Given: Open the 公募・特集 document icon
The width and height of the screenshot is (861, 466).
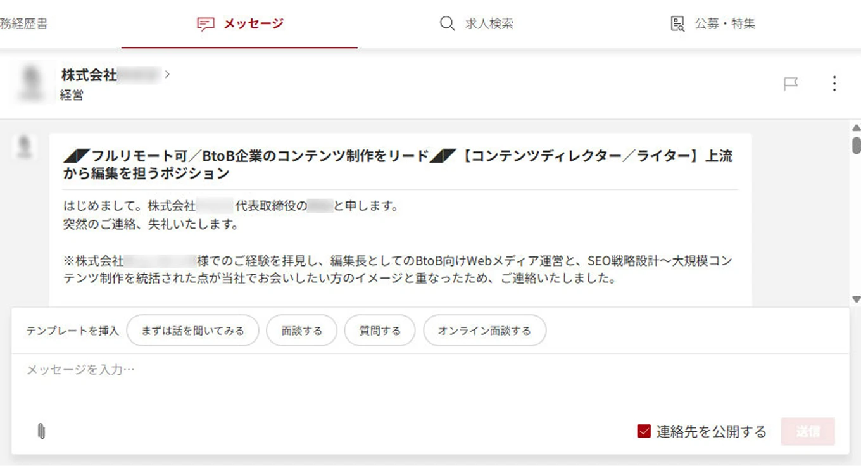Looking at the screenshot, I should coord(677,23).
